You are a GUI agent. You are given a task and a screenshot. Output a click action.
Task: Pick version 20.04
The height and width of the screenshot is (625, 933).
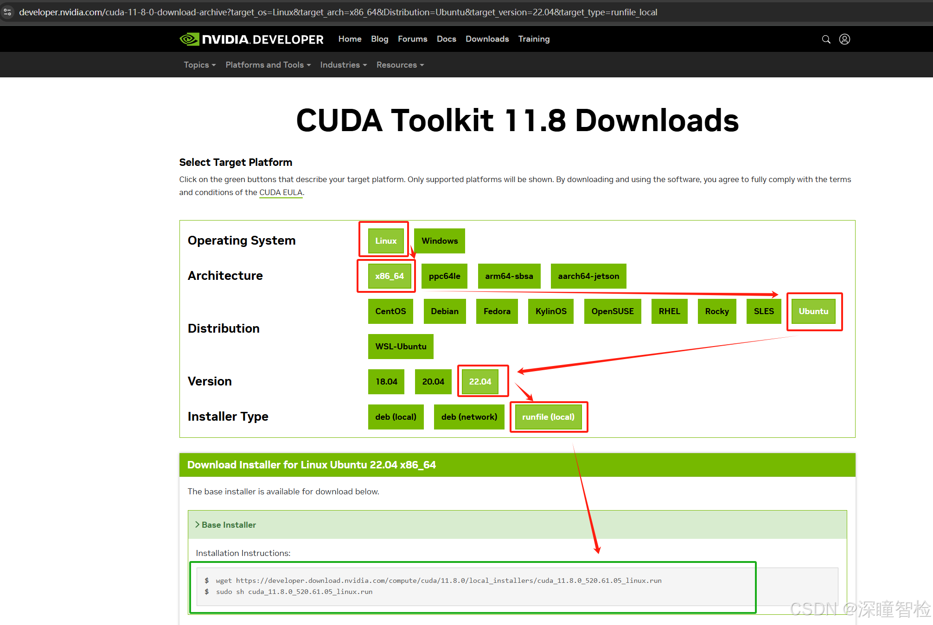(433, 382)
